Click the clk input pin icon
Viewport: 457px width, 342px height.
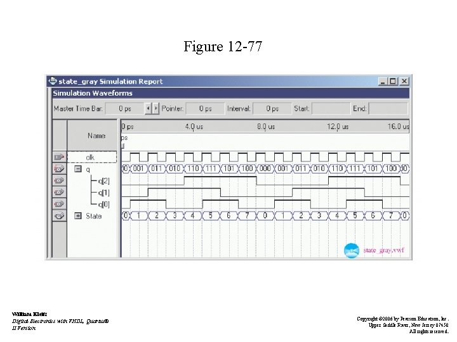tap(59, 157)
